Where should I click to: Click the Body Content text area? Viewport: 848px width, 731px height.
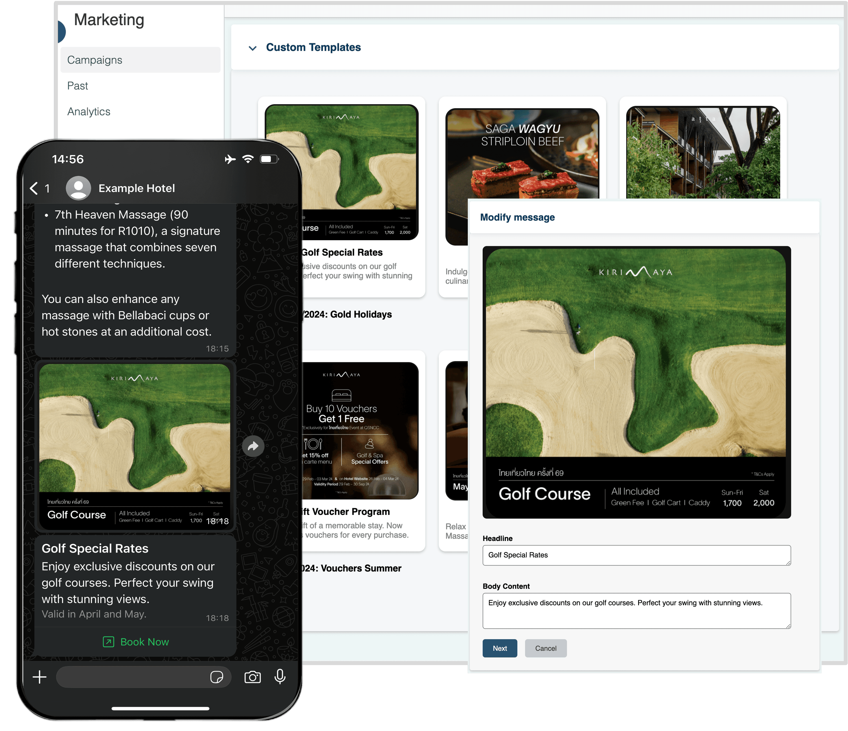point(636,611)
